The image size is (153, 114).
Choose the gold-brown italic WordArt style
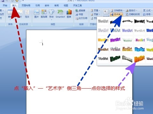click(127, 49)
